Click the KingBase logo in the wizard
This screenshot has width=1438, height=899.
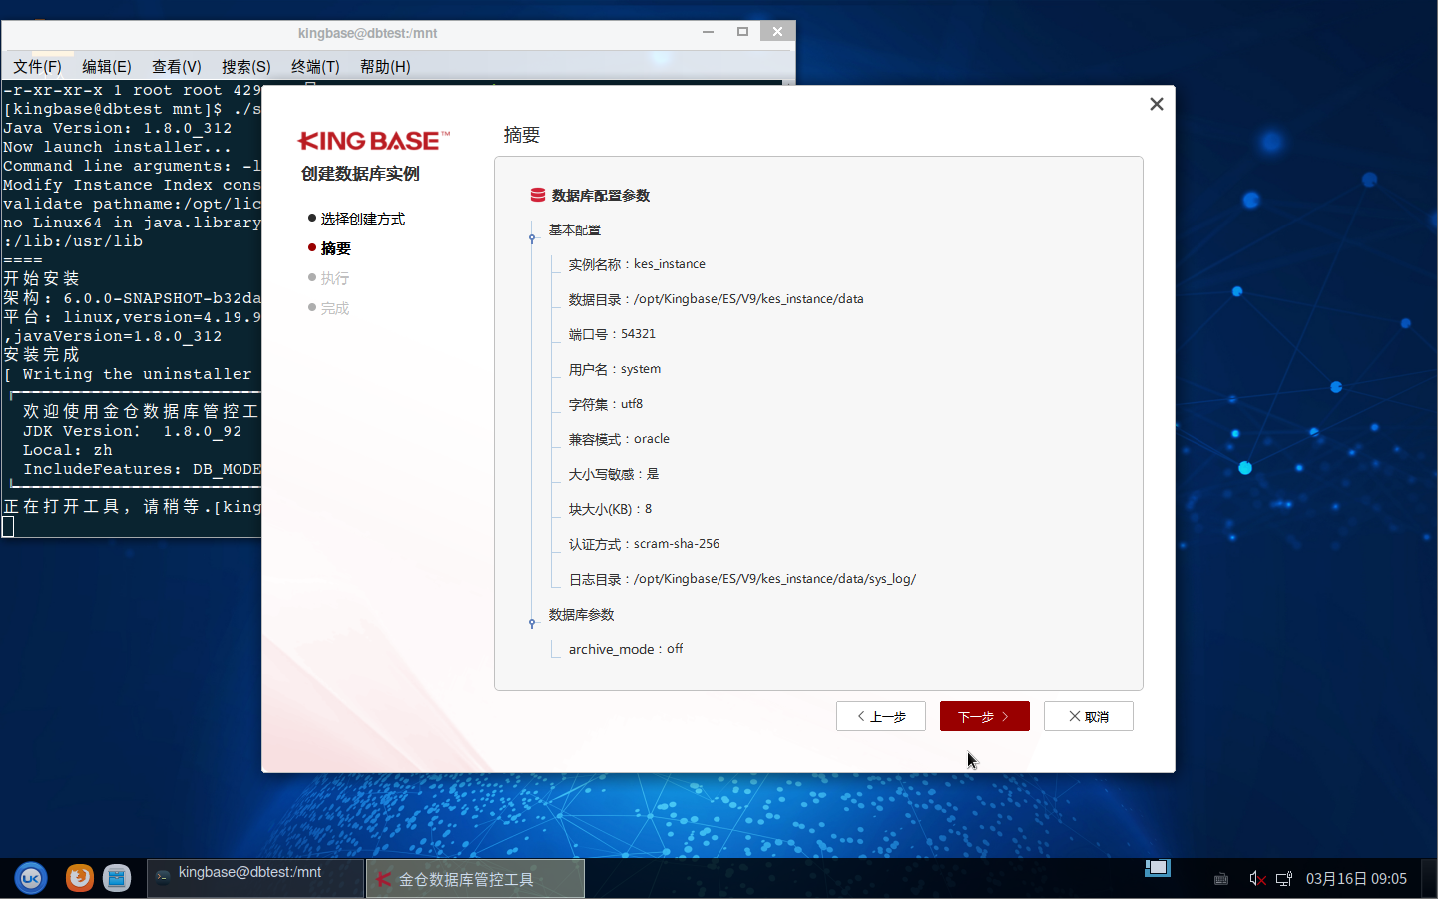[x=374, y=141]
